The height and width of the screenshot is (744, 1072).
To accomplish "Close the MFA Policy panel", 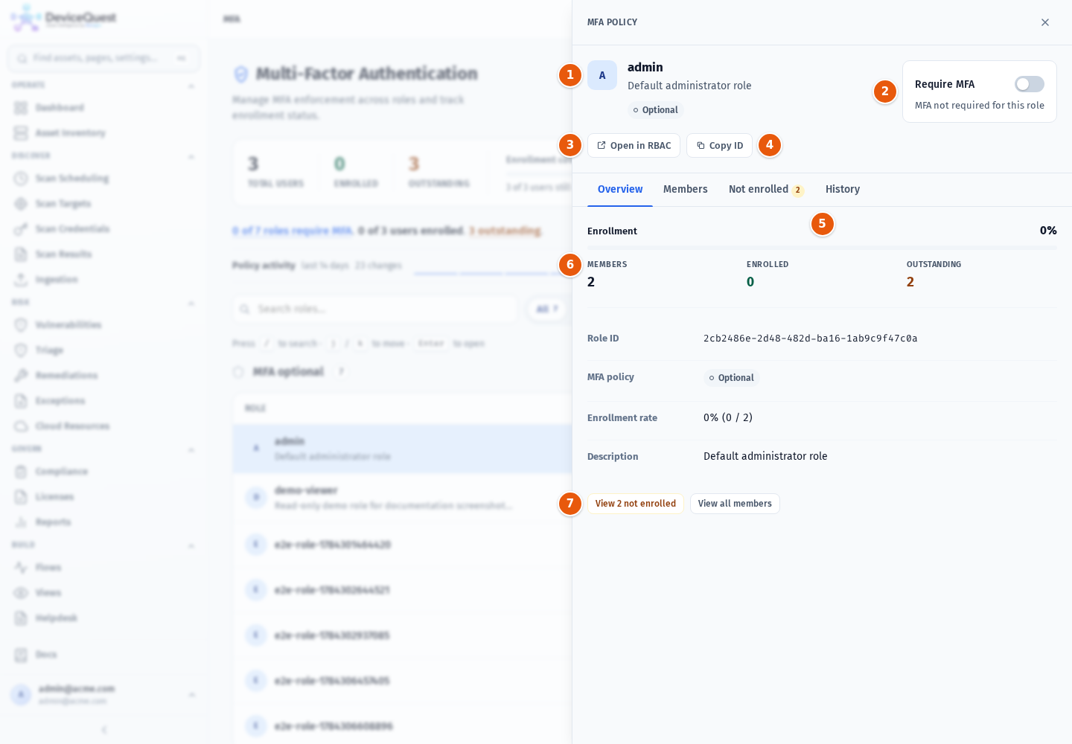I will point(1045,22).
